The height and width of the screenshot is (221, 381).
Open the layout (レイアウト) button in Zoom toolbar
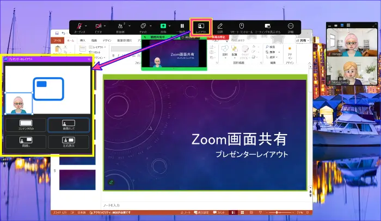(x=201, y=28)
